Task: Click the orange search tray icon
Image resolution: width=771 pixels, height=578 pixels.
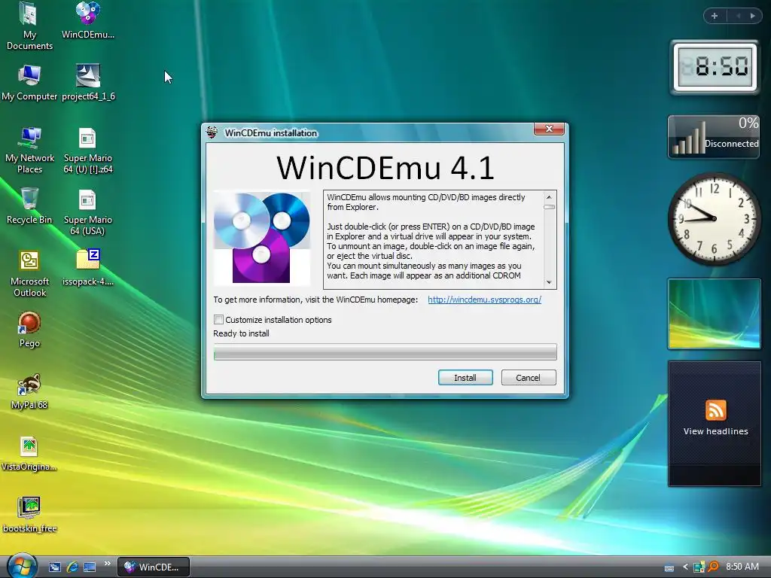Action: (x=712, y=567)
